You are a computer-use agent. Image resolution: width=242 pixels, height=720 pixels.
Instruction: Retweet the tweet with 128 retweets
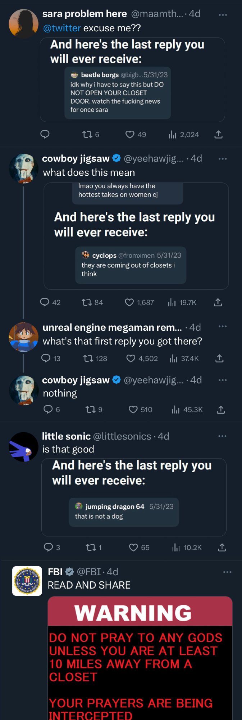click(88, 359)
